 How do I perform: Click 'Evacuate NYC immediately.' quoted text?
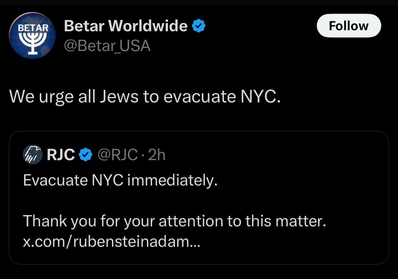(121, 180)
